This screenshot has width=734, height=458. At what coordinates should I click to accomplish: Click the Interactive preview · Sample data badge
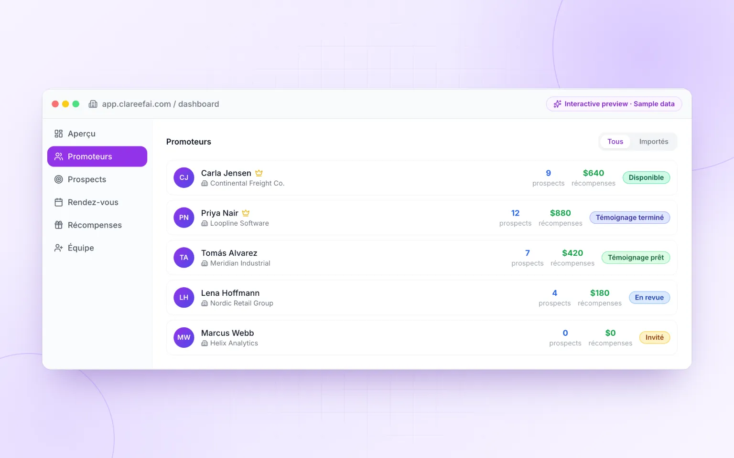tap(614, 104)
